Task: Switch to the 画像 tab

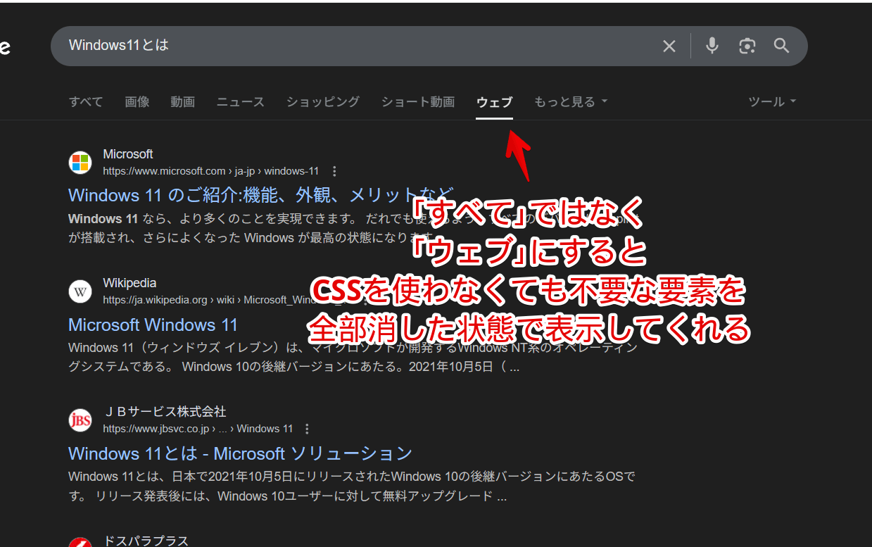Action: (137, 101)
